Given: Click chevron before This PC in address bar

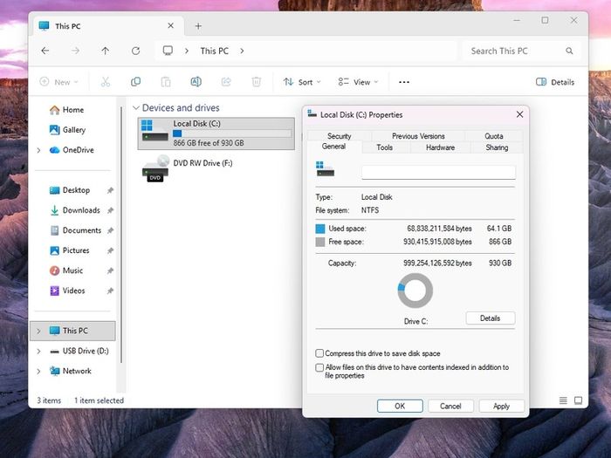Looking at the screenshot, I should (187, 51).
